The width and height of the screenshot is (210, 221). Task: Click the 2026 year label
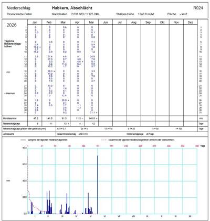pyautogui.click(x=12, y=25)
